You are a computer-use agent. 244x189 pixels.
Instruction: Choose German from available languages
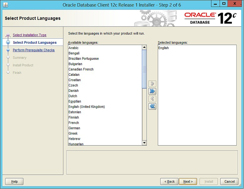coord(74,128)
